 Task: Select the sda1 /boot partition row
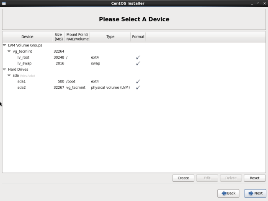(x=22, y=82)
